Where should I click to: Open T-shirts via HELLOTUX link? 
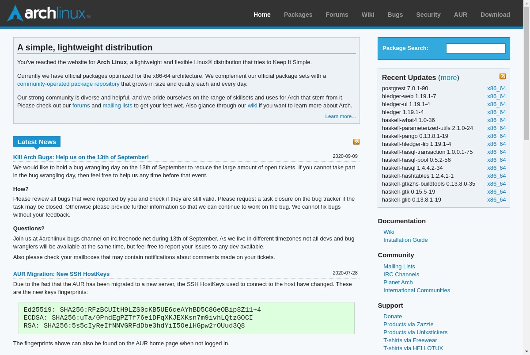pyautogui.click(x=413, y=348)
